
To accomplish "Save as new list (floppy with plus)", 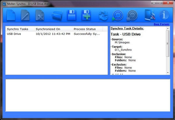I will pyautogui.click(x=86, y=15).
